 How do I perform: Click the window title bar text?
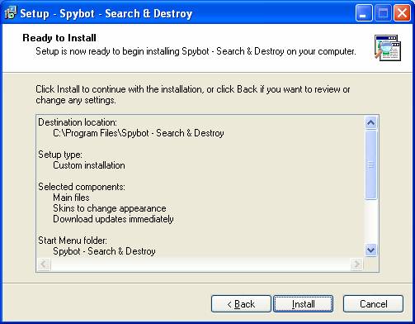(x=106, y=13)
